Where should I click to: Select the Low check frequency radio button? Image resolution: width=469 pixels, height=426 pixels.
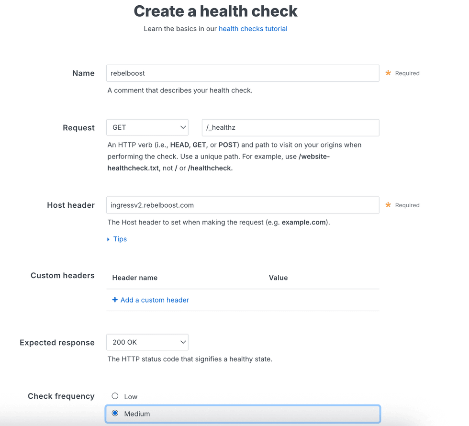pyautogui.click(x=115, y=396)
